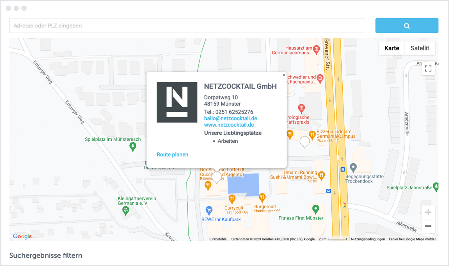Click the NETZCOCKTAIL logo thumbnail
This screenshot has height=266, width=449.
177,102
